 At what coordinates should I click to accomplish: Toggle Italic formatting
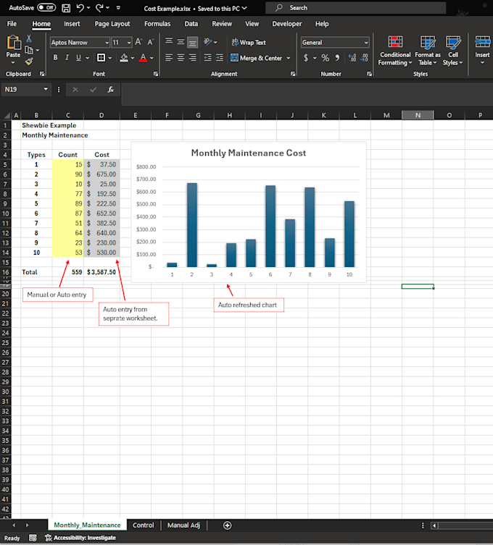pos(67,58)
